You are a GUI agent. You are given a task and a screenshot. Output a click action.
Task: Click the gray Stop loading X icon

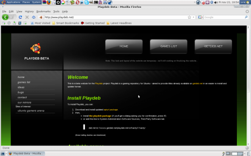[x=27, y=17]
